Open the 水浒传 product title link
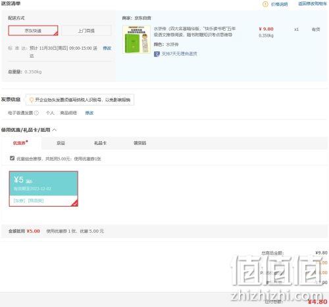This screenshot has height=307, width=329. 195,31
